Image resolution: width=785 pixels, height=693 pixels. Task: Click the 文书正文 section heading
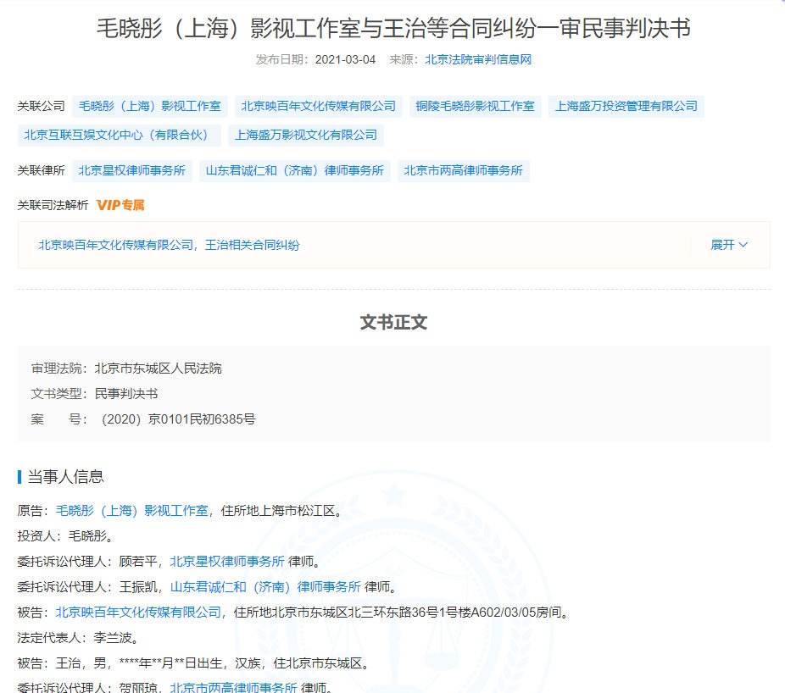pos(393,322)
